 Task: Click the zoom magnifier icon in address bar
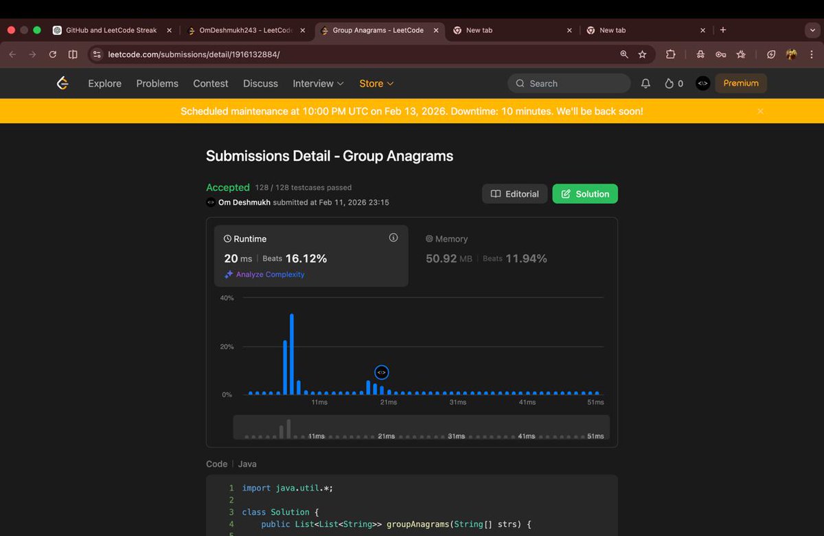[x=624, y=54]
